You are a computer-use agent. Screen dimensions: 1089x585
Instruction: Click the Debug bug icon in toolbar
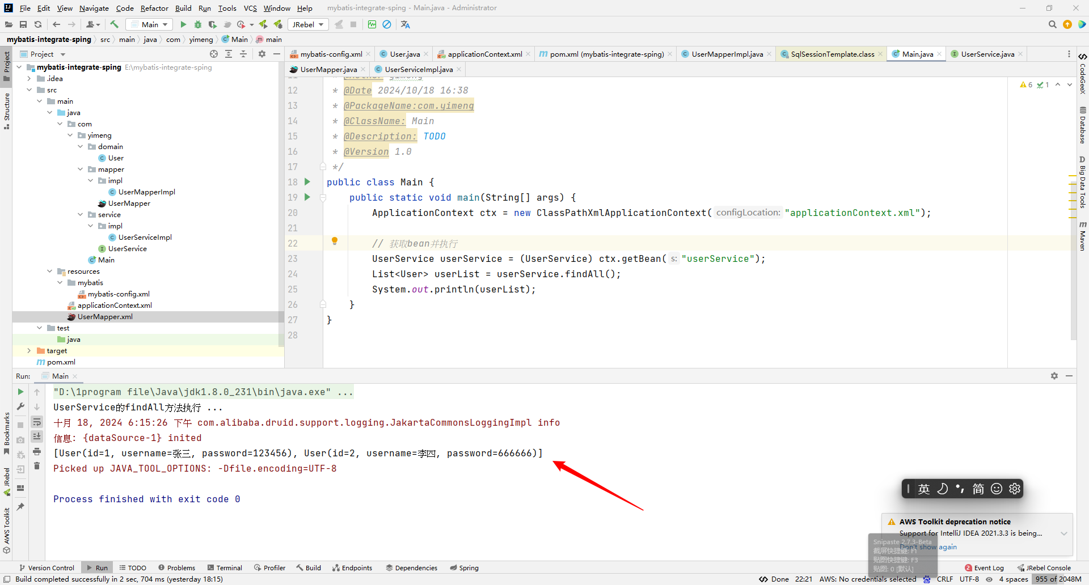click(x=198, y=24)
